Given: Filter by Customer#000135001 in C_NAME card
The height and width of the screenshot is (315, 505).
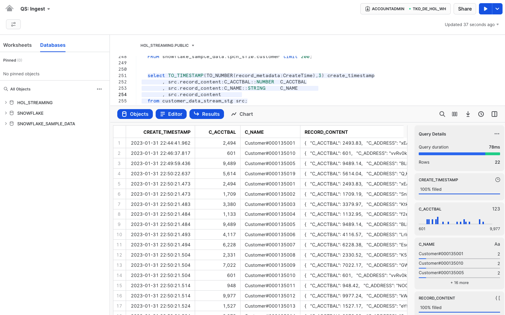Looking at the screenshot, I should 459,254.
